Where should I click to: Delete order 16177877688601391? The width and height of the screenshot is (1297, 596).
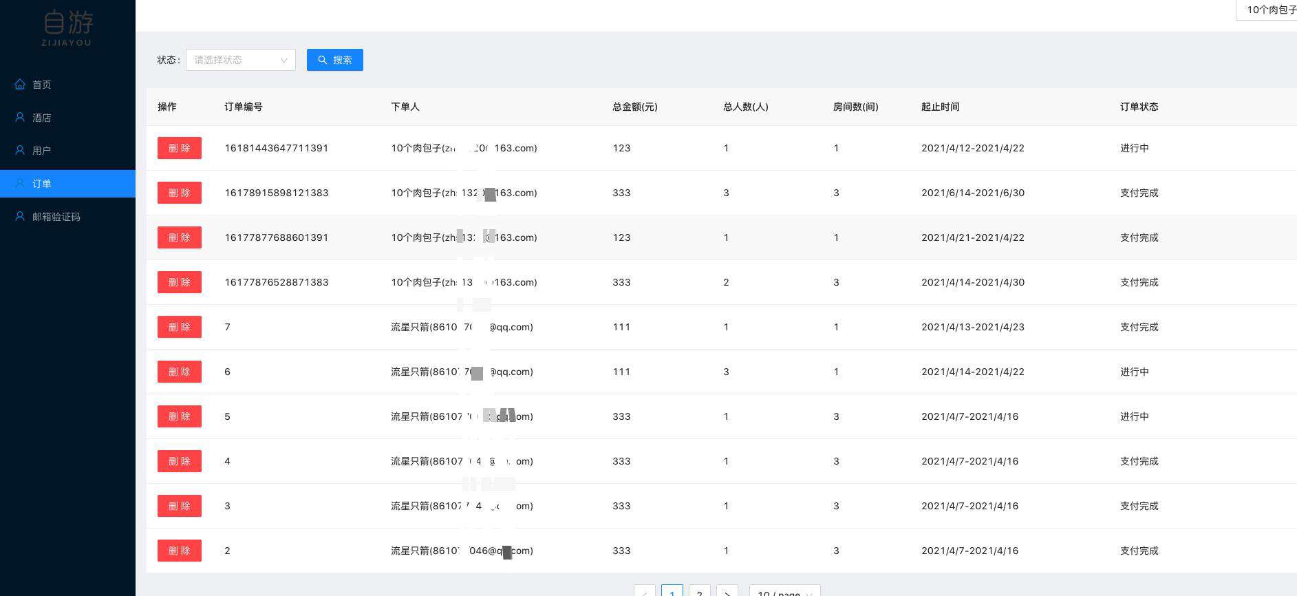180,237
